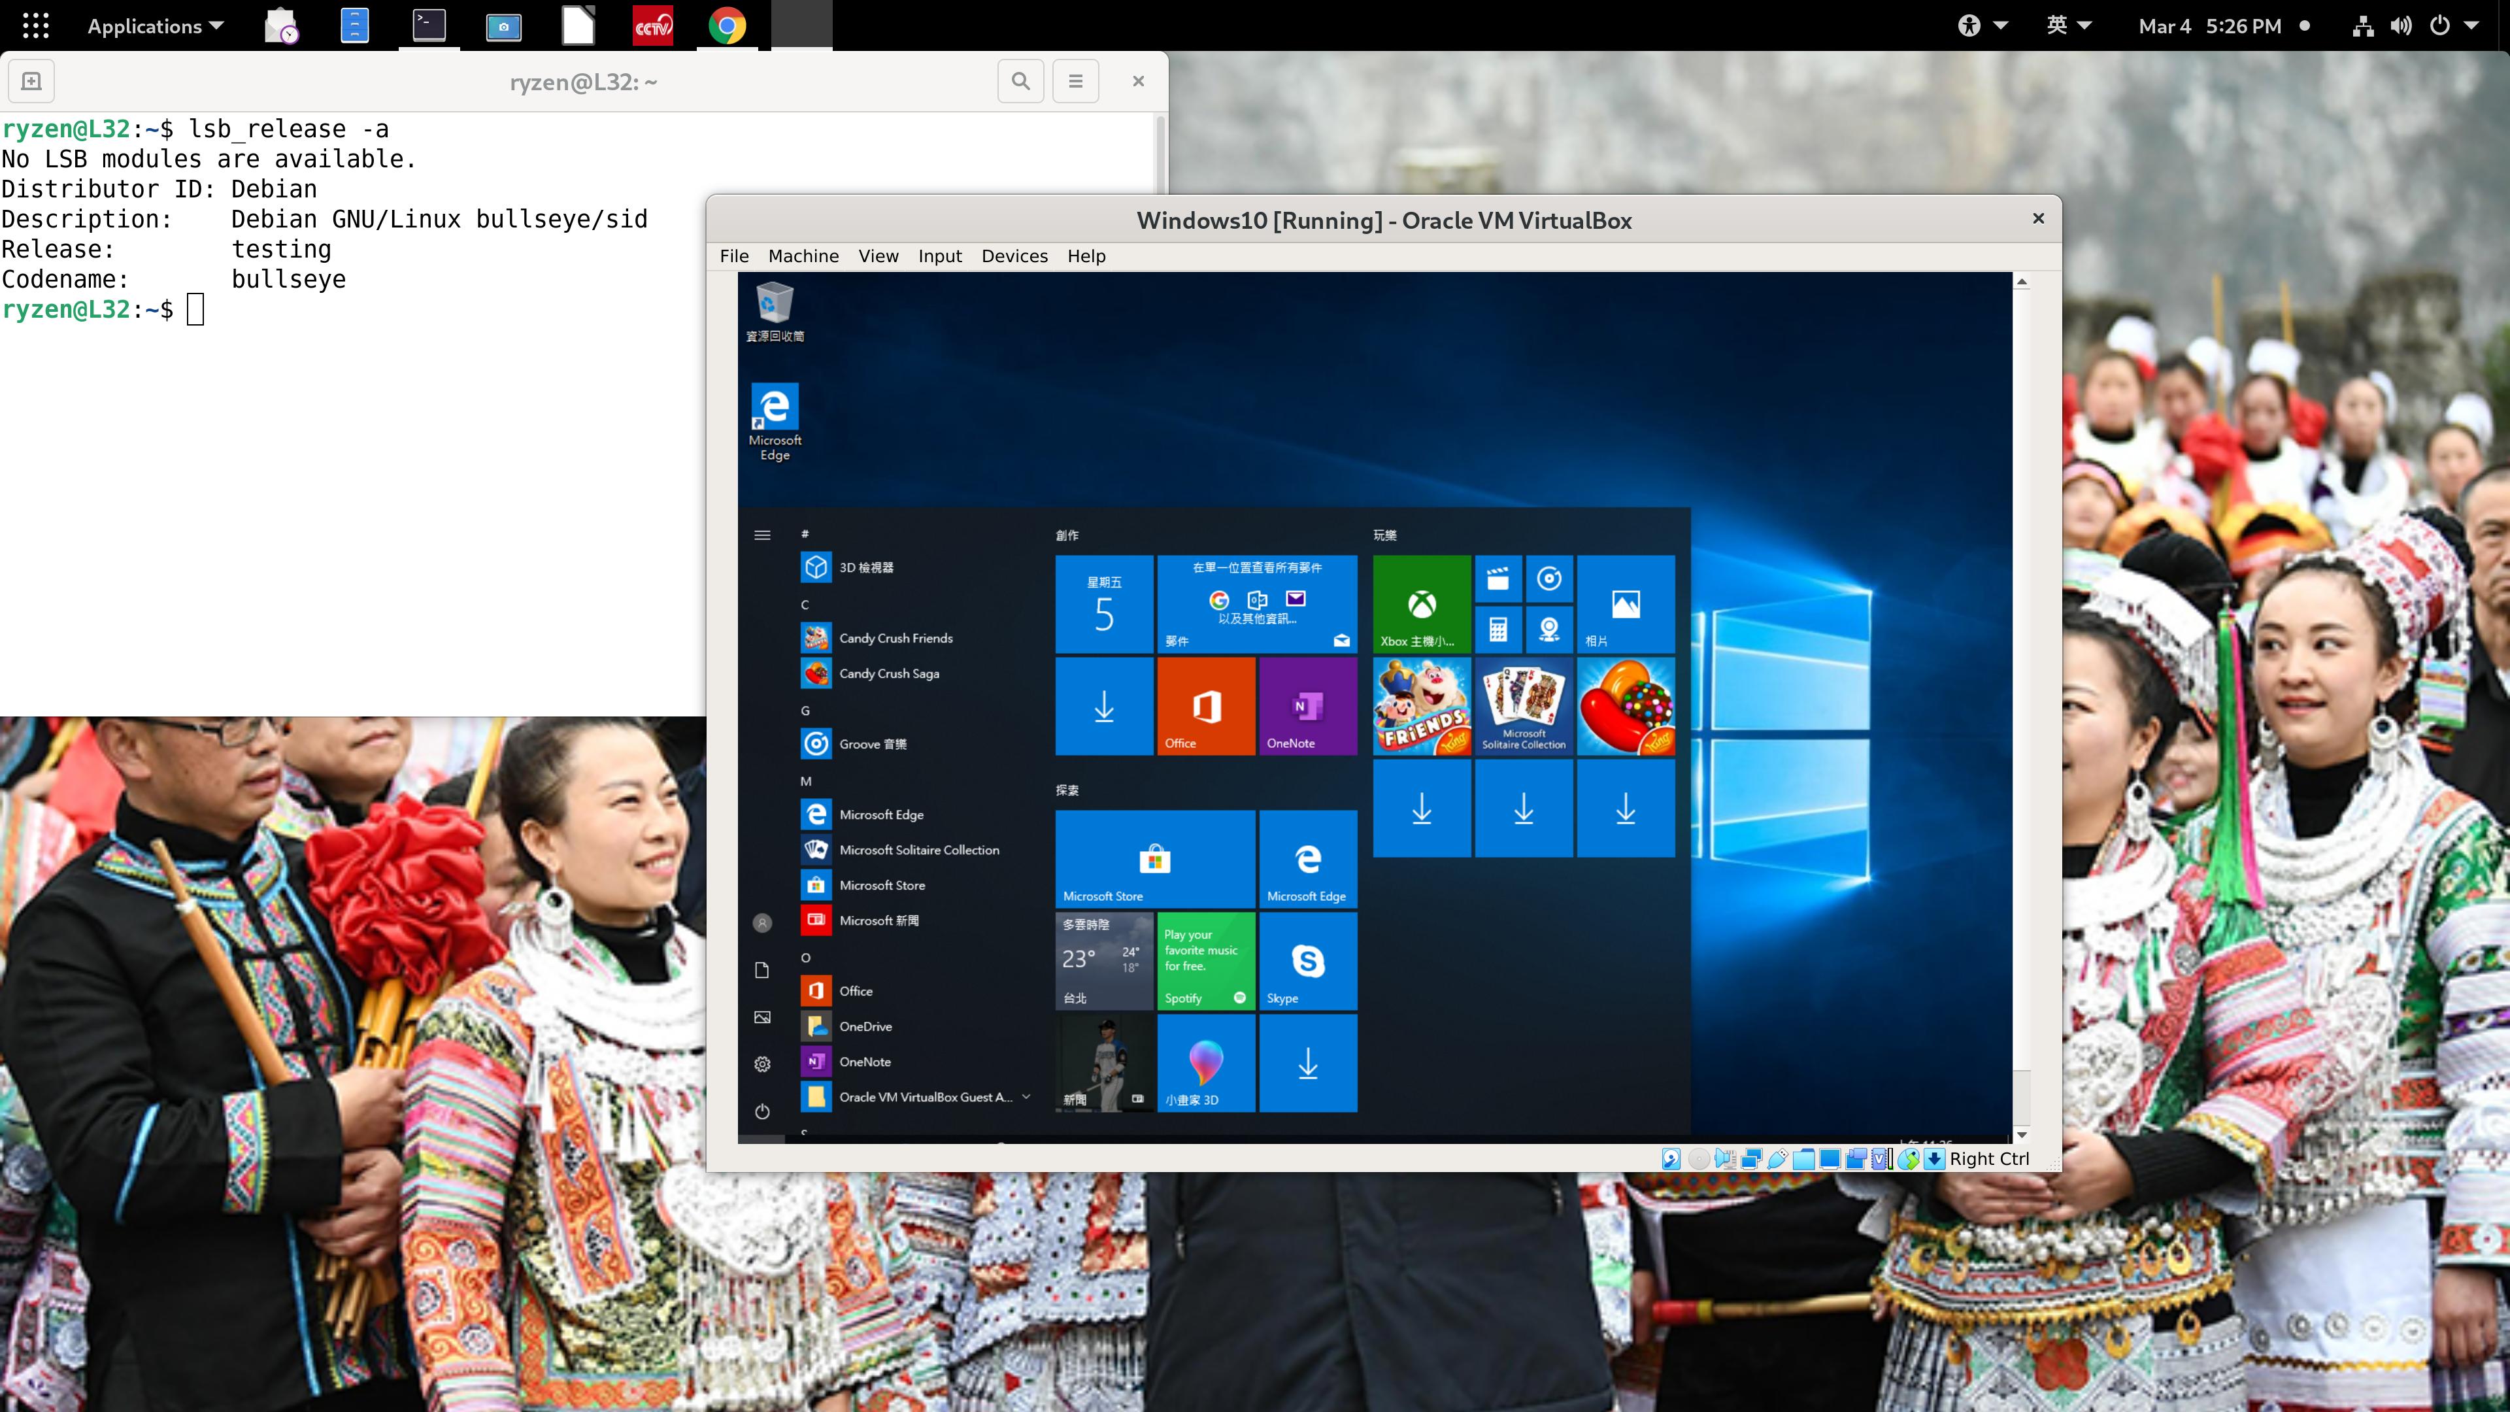Click VirtualBox scrollbar up arrow

pyautogui.click(x=2022, y=282)
